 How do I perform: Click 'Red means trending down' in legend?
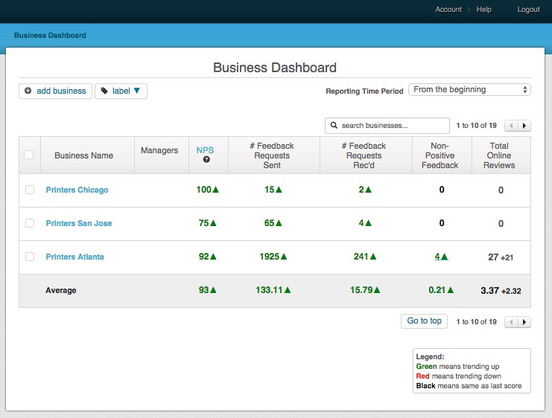coord(458,376)
